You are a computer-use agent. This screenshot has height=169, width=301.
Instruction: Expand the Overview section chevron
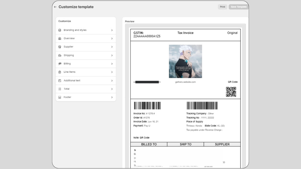click(112, 38)
